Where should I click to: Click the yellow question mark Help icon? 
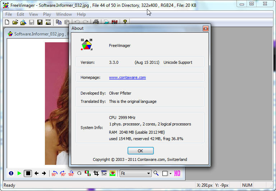tap(125, 22)
